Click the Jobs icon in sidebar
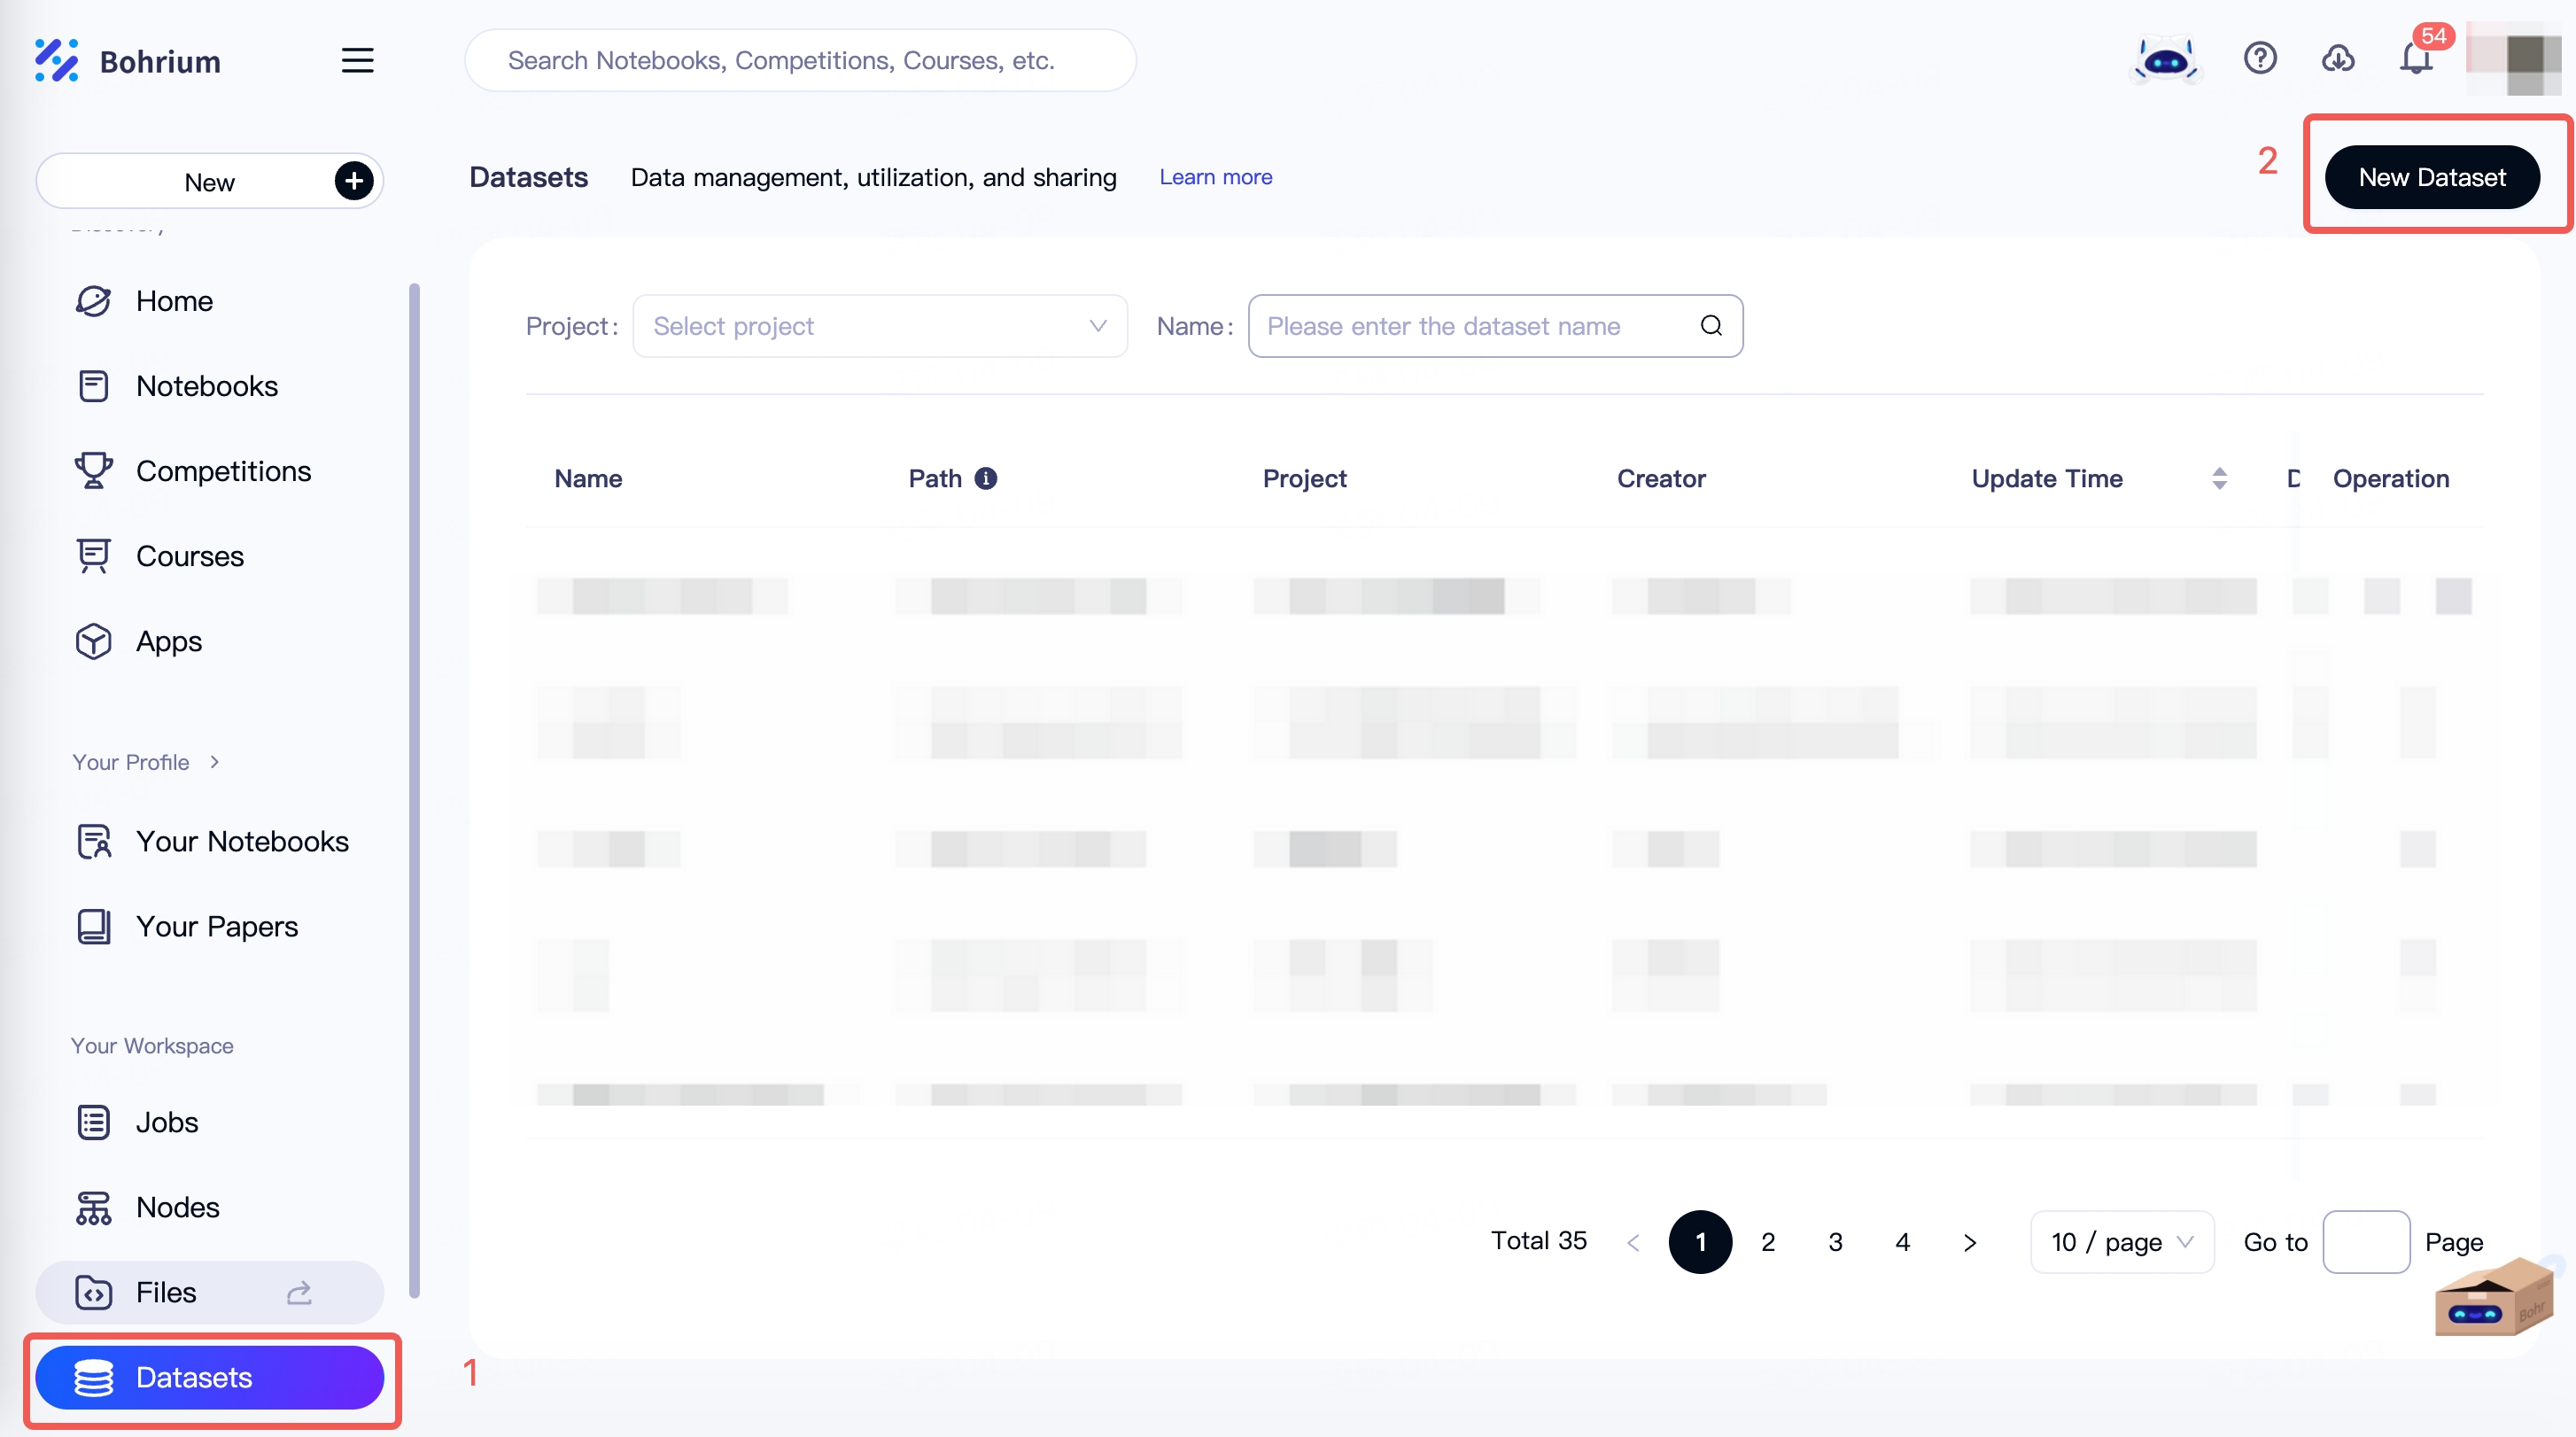Screen dimensions: 2576x1437 click(92, 1120)
